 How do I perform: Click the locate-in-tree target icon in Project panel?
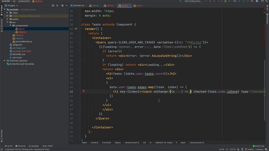coord(53,5)
